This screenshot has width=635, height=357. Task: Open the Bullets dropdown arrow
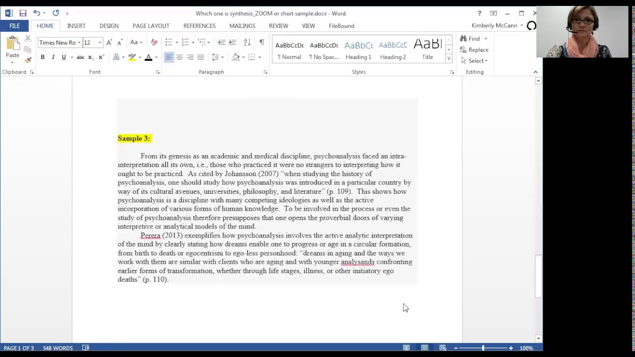pyautogui.click(x=177, y=43)
